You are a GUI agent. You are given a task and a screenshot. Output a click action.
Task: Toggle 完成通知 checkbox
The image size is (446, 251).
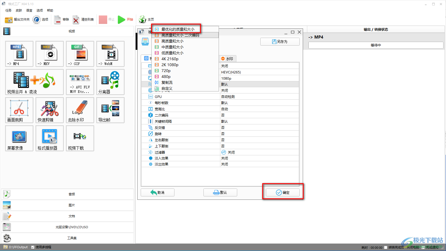point(423,248)
